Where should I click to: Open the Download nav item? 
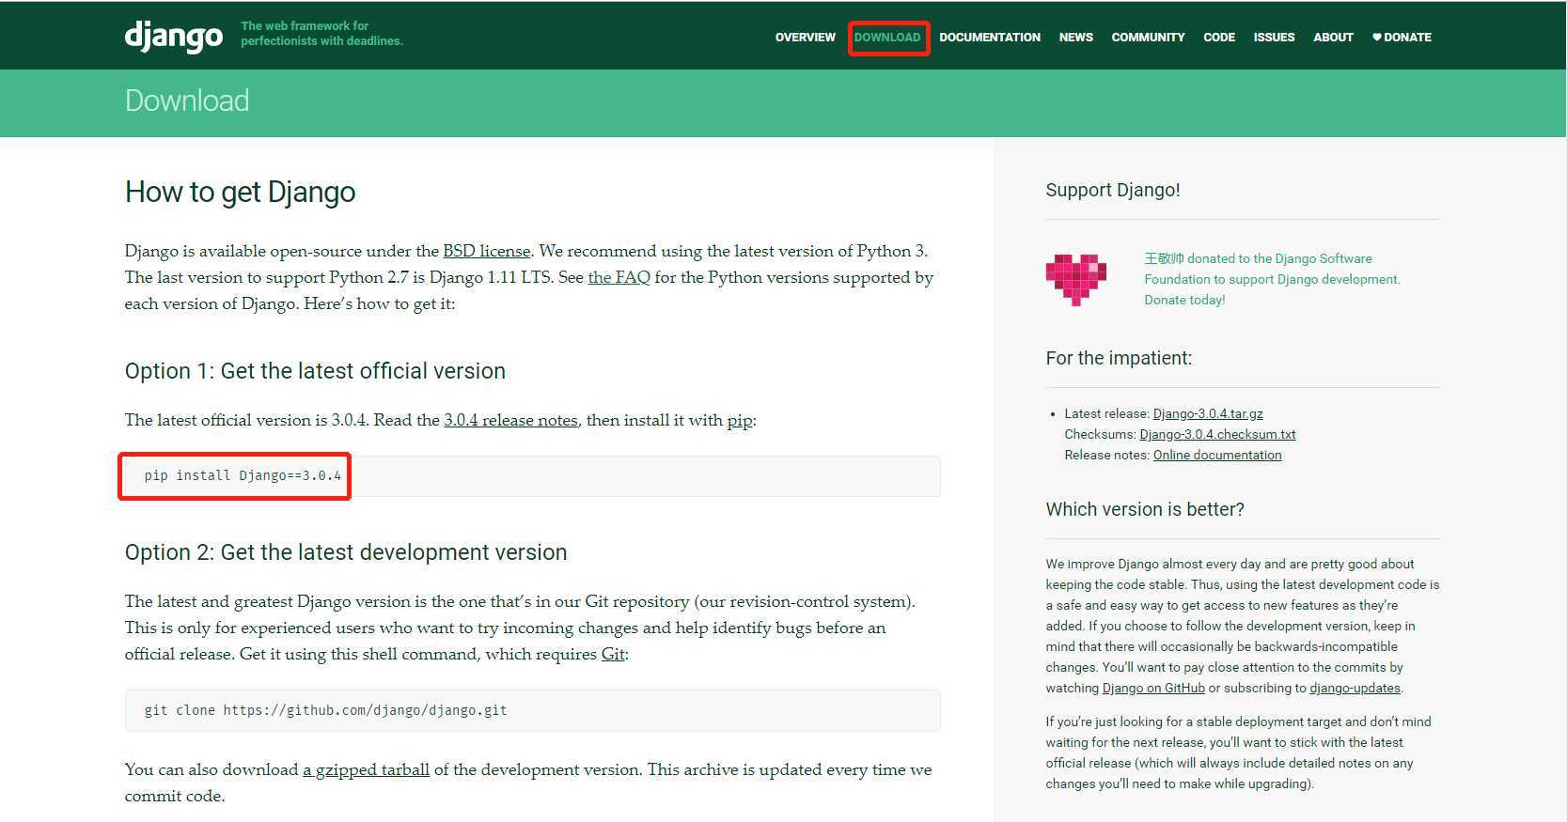click(x=887, y=38)
